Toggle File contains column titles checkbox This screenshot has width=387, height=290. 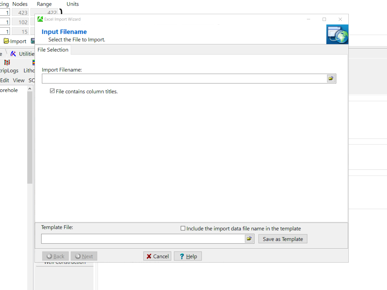52,91
